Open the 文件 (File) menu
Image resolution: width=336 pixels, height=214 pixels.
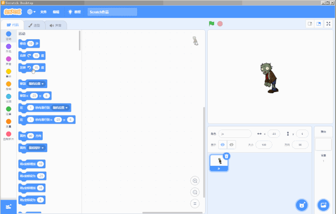43,12
